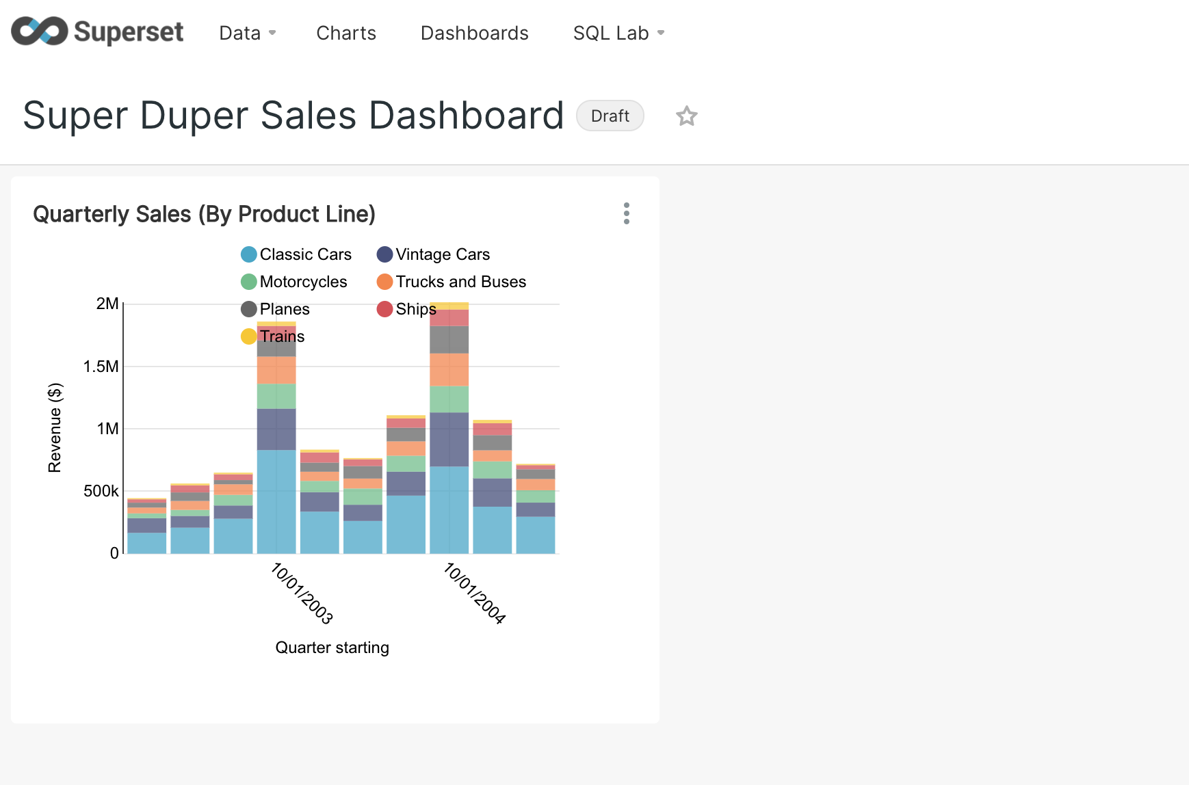Click the Ships legend red dot
The height and width of the screenshot is (785, 1189).
point(385,309)
